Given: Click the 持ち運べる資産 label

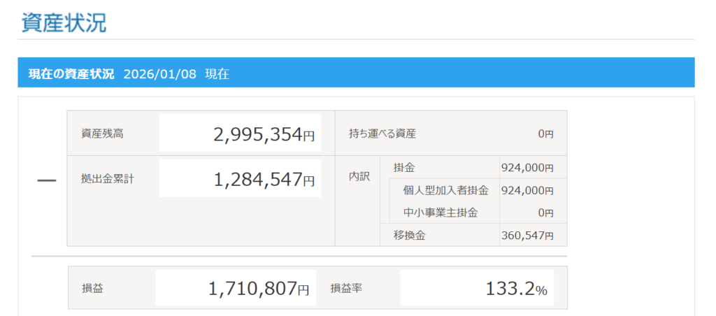Looking at the screenshot, I should [387, 134].
